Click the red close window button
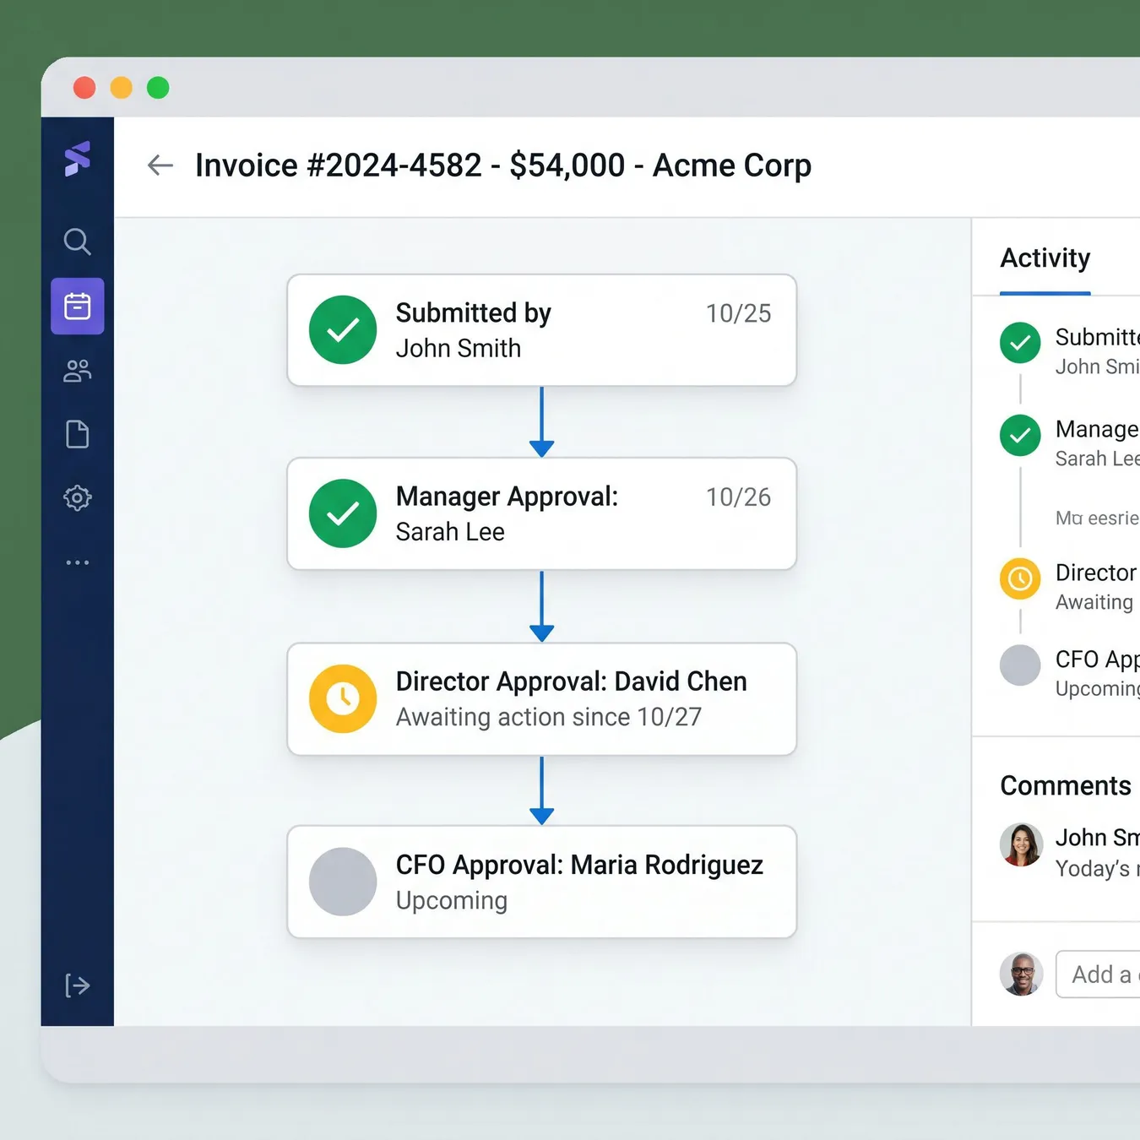This screenshot has width=1140, height=1140. [x=84, y=88]
